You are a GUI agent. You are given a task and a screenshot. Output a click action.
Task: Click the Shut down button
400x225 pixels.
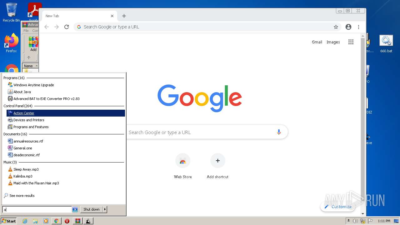(92, 209)
